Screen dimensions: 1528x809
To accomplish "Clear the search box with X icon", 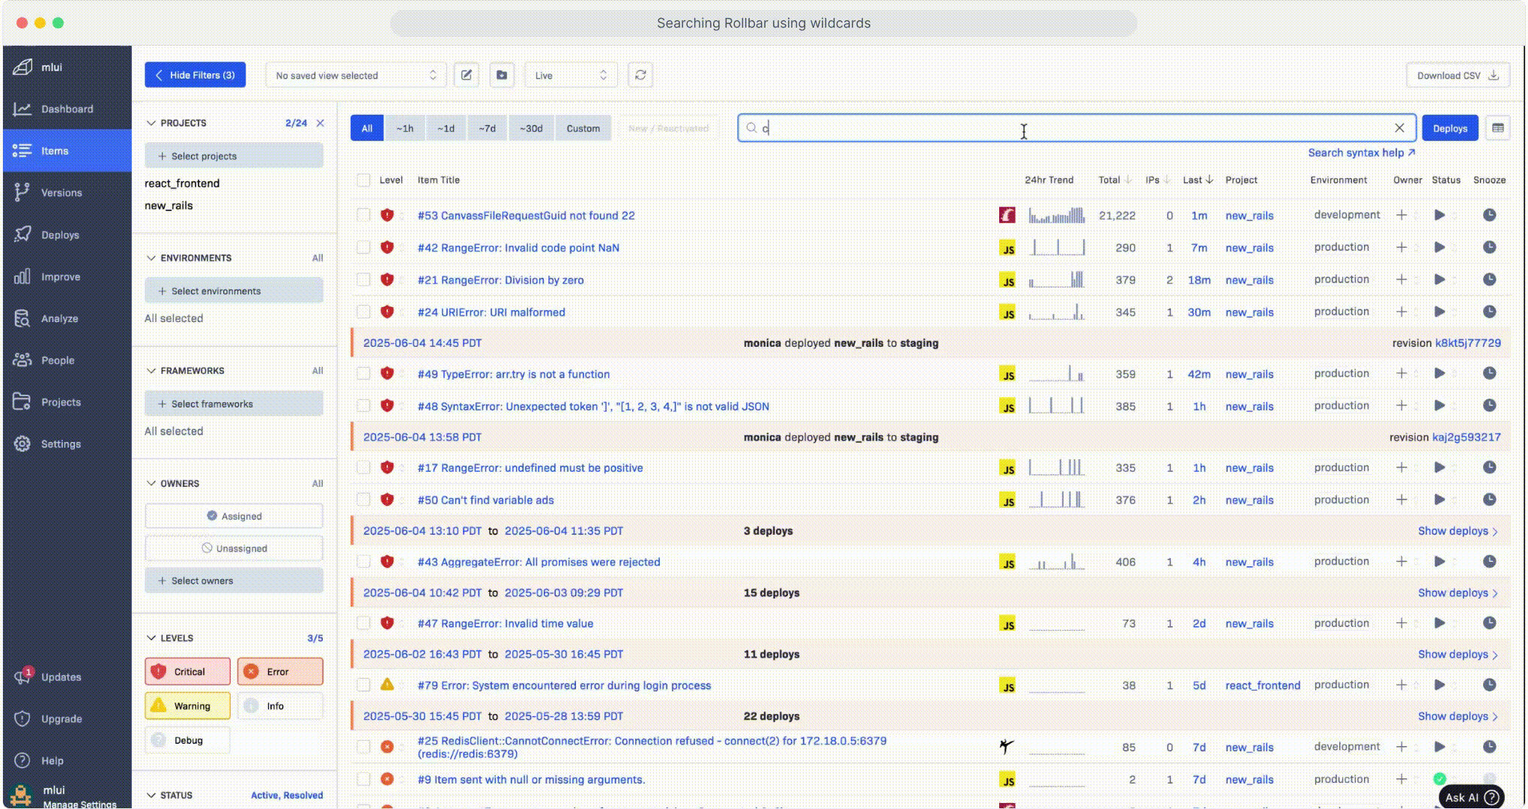I will pos(1399,128).
